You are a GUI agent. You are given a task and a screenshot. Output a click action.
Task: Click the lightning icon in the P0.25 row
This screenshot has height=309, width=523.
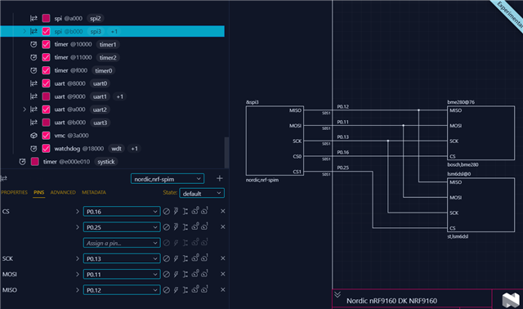point(176,227)
